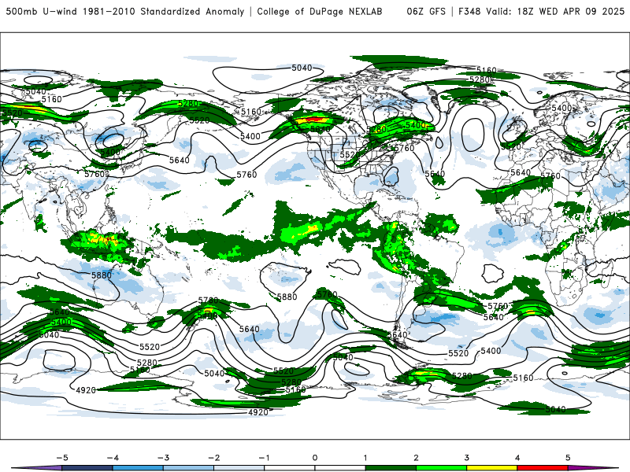Click the '2' label on the colorbar
This screenshot has width=630, height=472.
tap(416, 458)
